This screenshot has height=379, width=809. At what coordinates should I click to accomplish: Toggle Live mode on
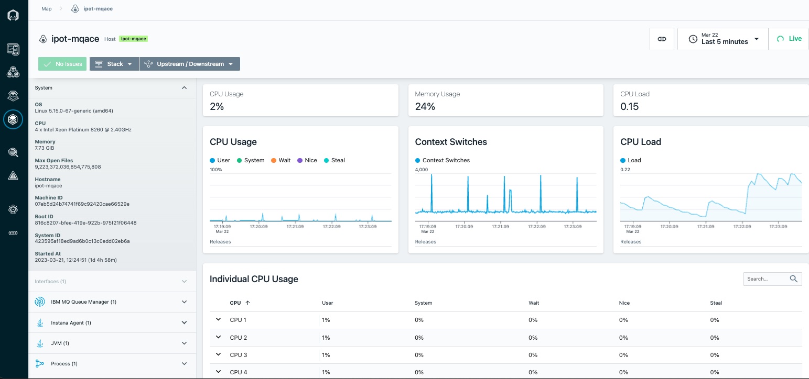(789, 39)
